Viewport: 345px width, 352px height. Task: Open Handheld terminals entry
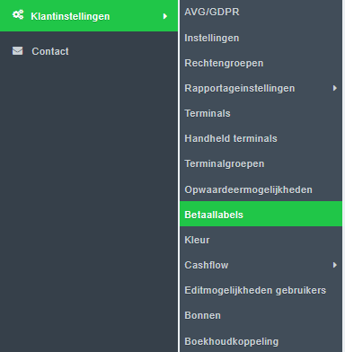click(x=261, y=138)
